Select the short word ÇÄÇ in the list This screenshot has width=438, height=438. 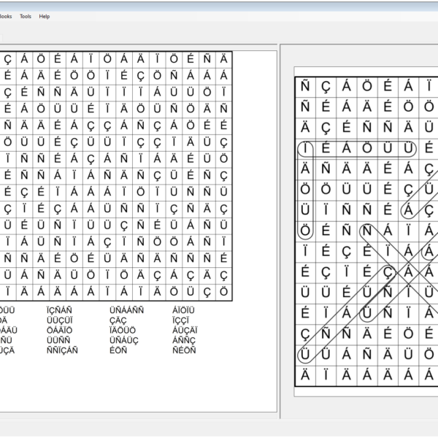click(x=118, y=320)
